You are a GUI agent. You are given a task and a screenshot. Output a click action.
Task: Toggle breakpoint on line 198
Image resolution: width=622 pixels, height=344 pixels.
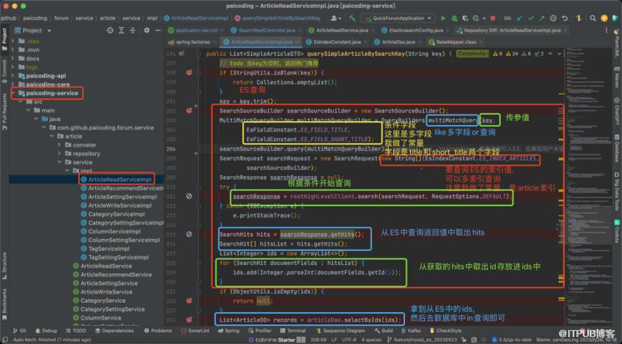tap(189, 73)
